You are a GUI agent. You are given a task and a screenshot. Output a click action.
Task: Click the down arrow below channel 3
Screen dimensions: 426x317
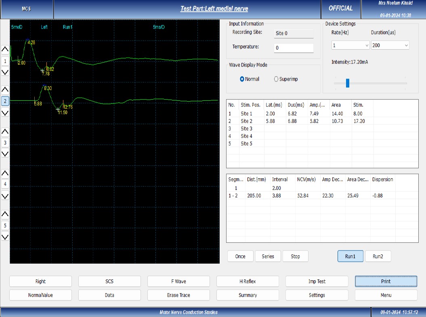5,154
